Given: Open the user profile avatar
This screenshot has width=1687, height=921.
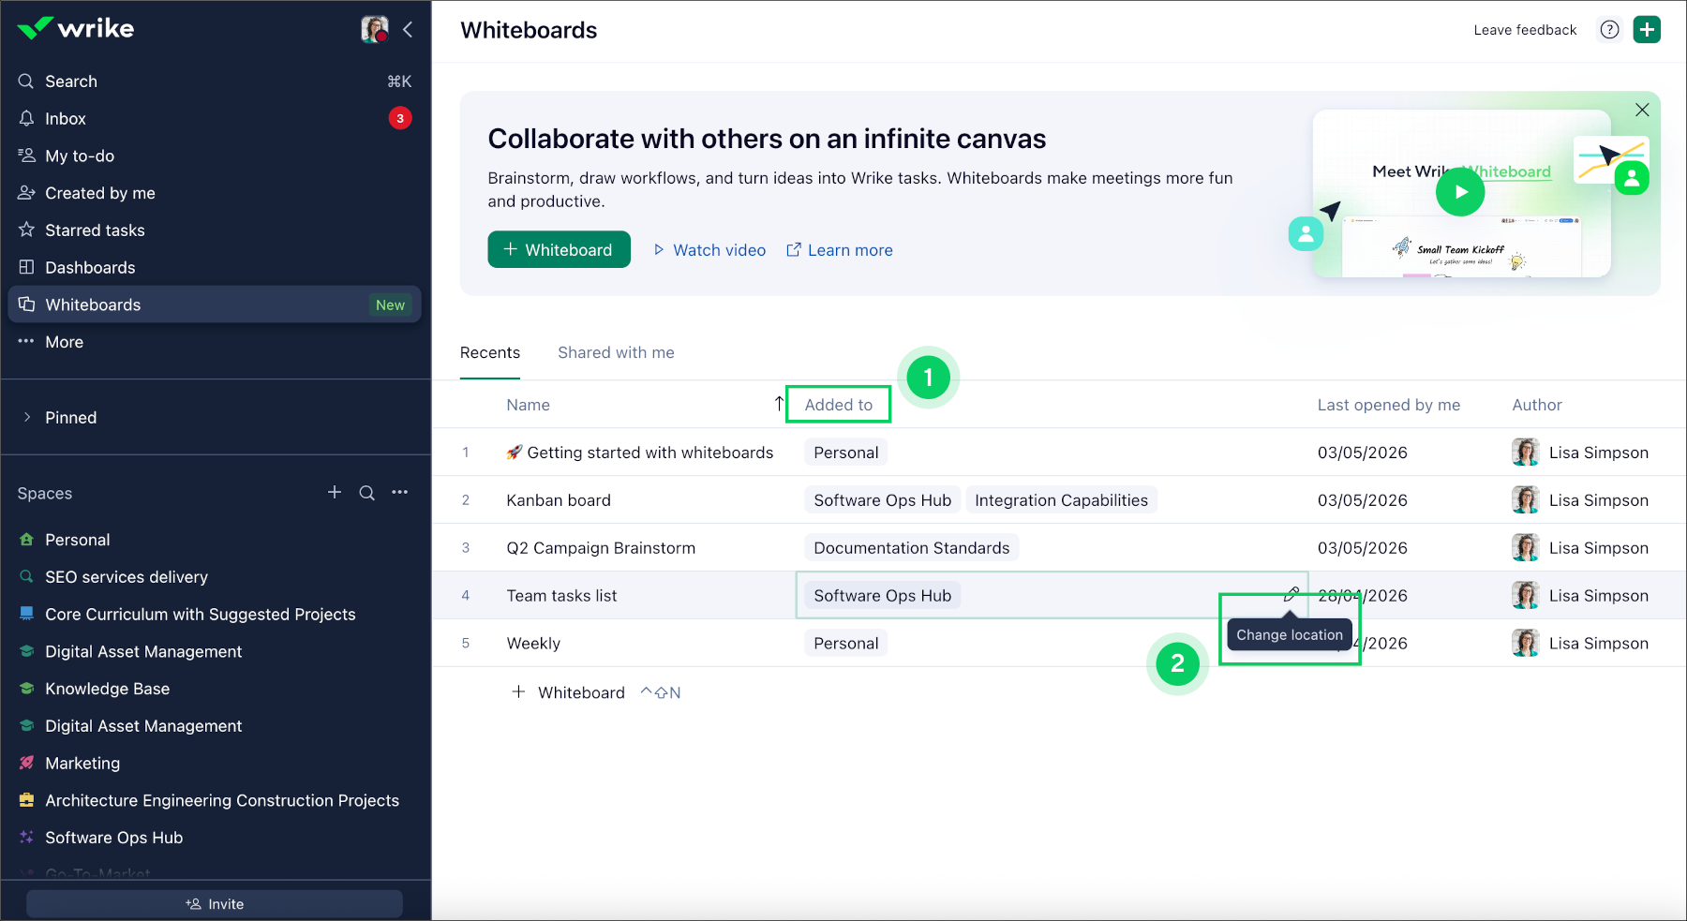Looking at the screenshot, I should (375, 29).
